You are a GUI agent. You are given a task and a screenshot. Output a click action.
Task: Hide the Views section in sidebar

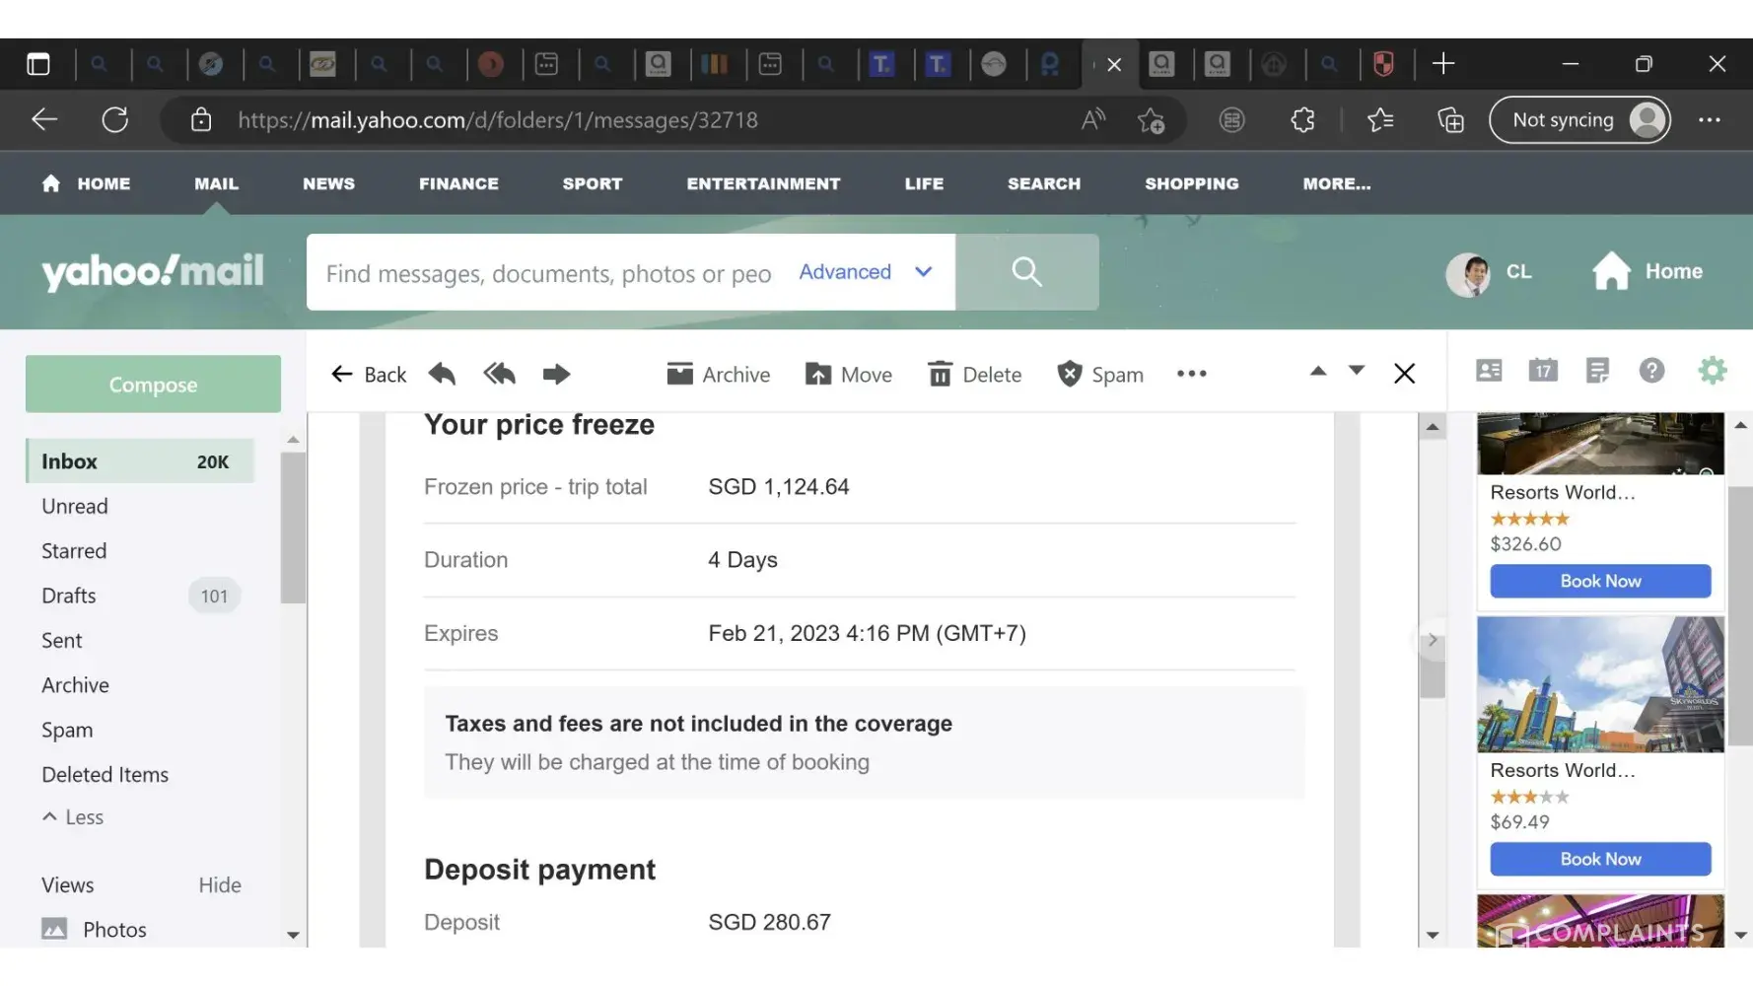[219, 884]
